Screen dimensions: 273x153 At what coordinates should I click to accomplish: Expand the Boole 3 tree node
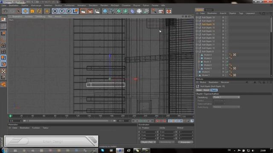click(x=199, y=62)
